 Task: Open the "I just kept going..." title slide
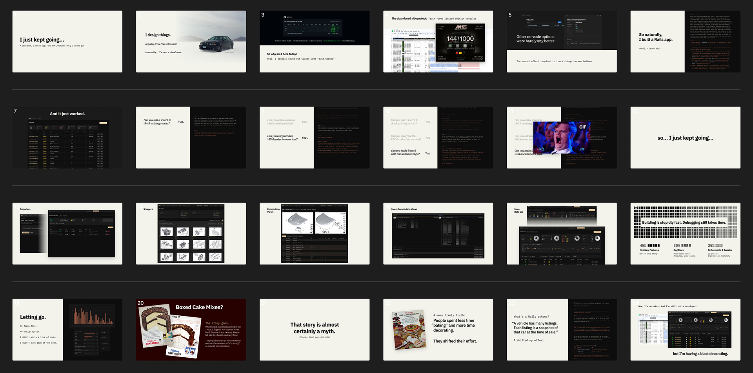point(67,42)
